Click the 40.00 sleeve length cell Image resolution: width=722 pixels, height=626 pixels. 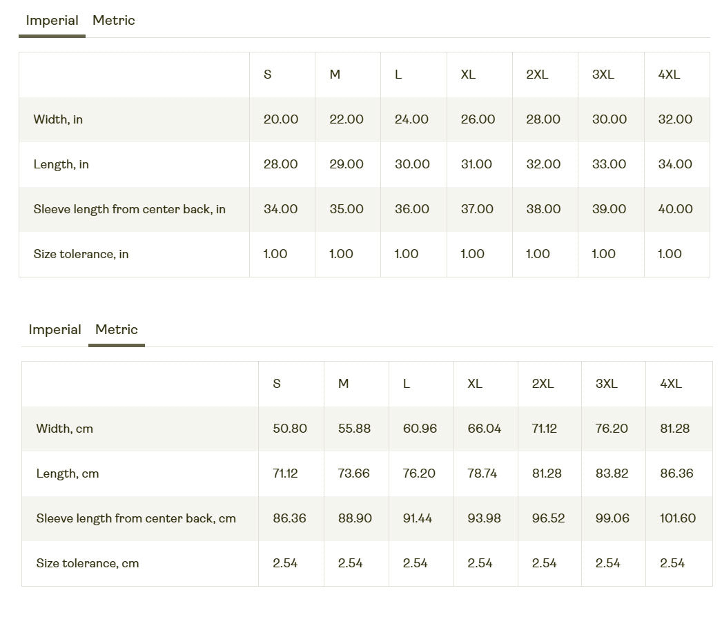pos(675,209)
